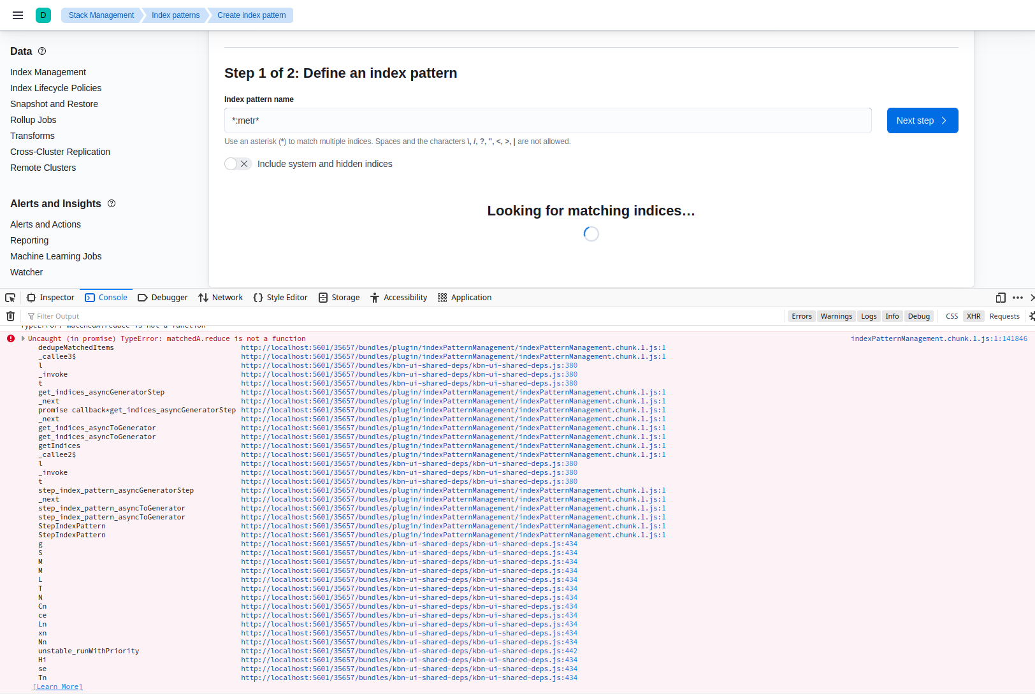
Task: Toggle the CSS filter in console
Action: tap(952, 316)
